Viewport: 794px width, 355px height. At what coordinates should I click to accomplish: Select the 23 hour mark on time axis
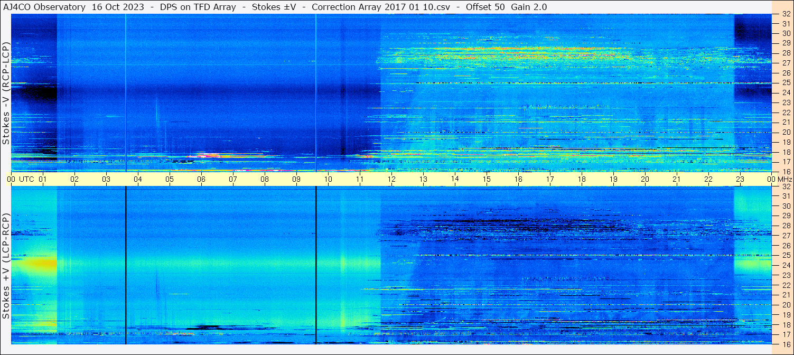tap(740, 179)
